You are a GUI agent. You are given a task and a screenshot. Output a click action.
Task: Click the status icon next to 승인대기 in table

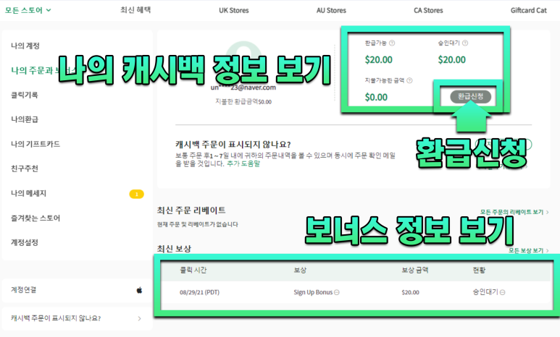[503, 292]
